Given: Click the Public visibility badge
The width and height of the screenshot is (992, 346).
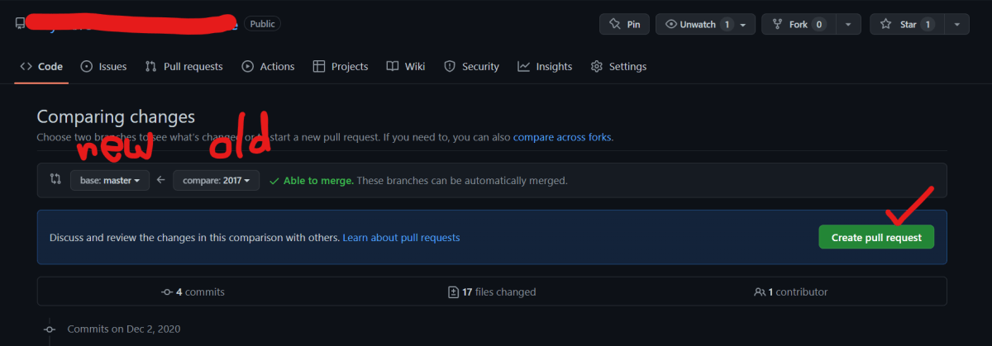Looking at the screenshot, I should pyautogui.click(x=262, y=24).
